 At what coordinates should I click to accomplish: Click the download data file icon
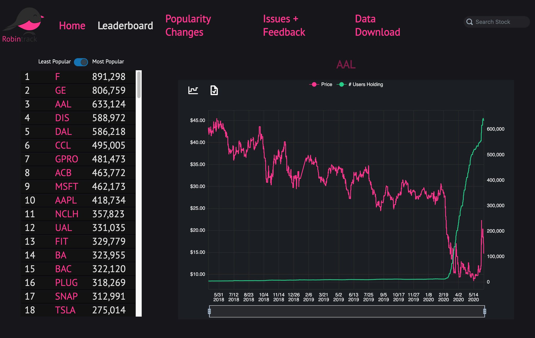[214, 90]
